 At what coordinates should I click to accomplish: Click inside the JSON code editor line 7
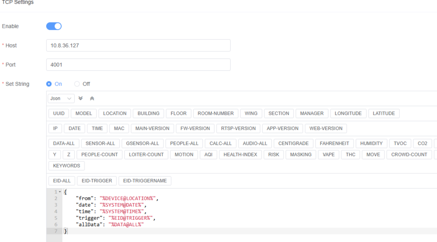194,231
